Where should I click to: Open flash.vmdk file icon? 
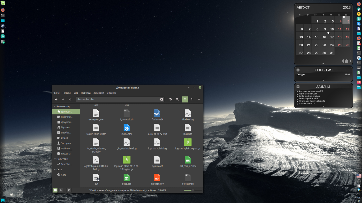point(157,113)
